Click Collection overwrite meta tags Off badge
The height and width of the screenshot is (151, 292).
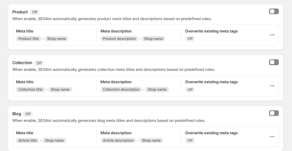190,90
